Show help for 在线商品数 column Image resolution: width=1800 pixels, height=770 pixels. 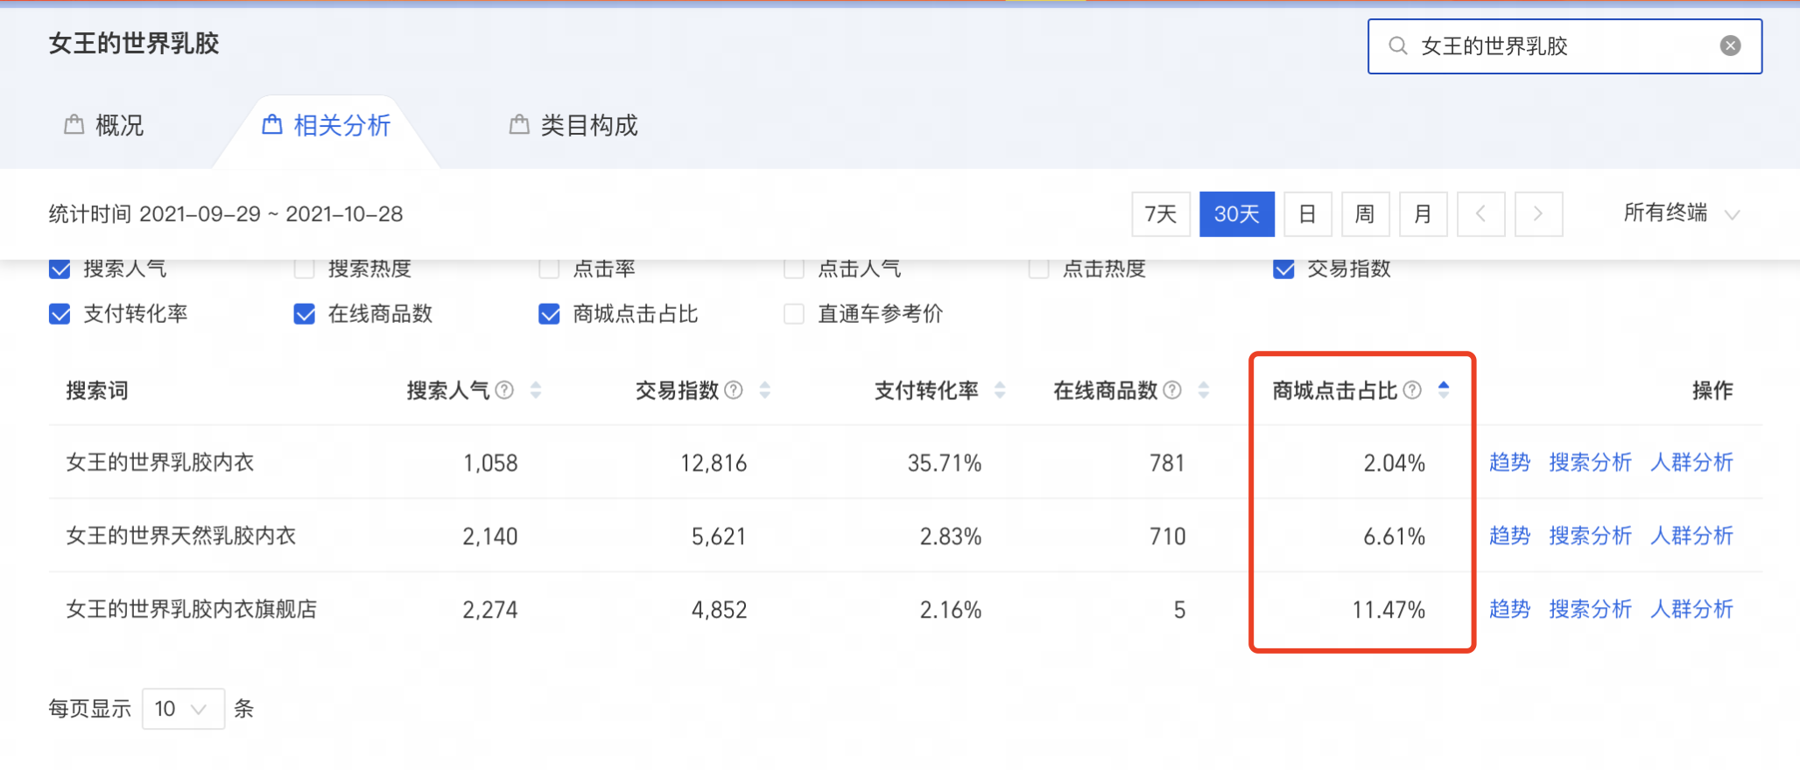[x=1172, y=390]
